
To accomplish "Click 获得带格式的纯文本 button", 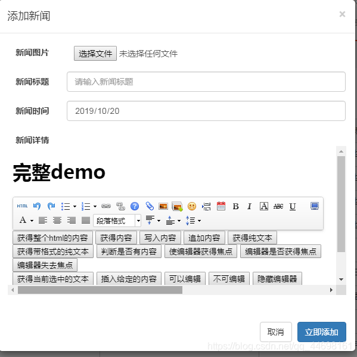I will point(53,252).
